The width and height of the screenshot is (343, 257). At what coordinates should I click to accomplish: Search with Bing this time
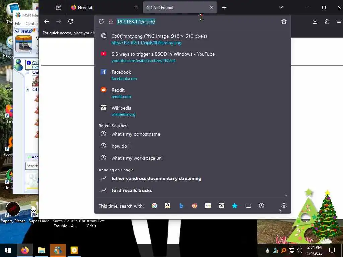[x=181, y=206]
